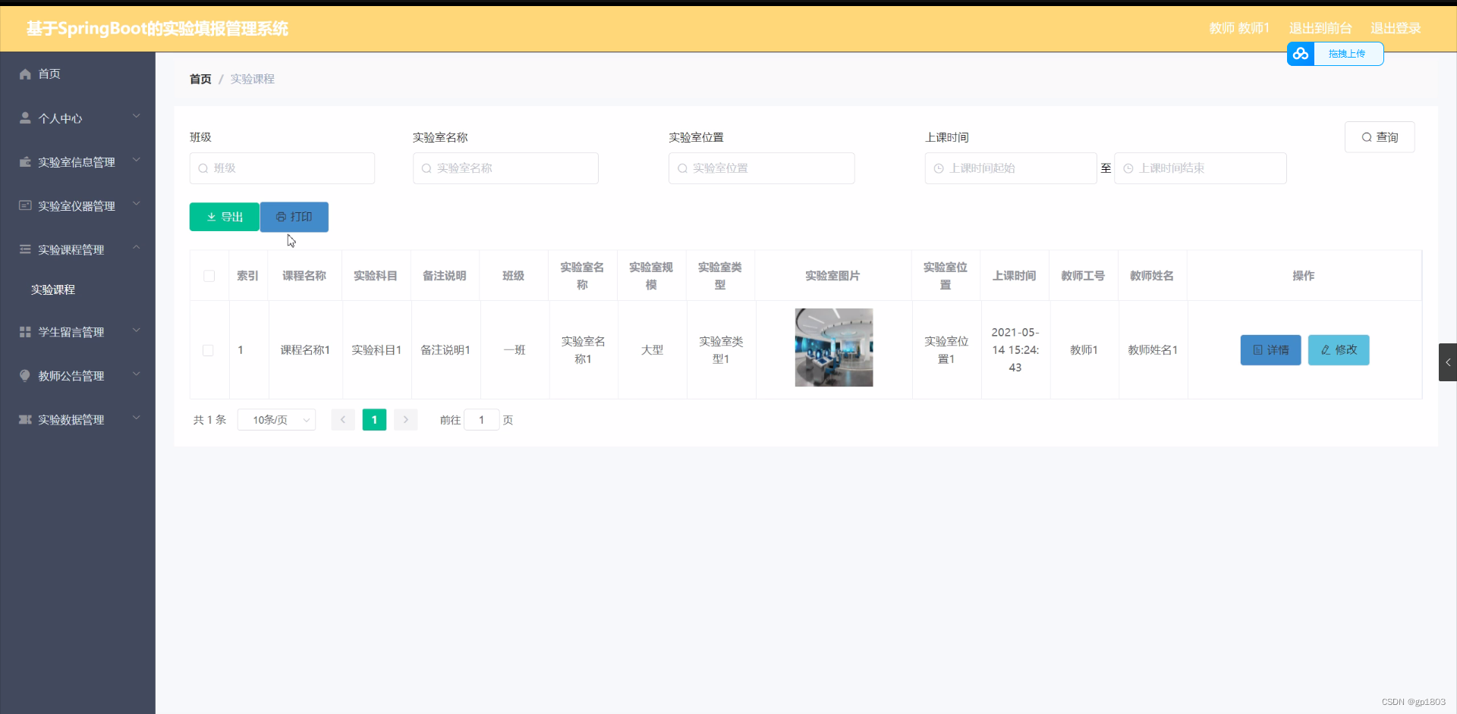
Task: Select the 个人中心 person icon
Action: pos(25,117)
